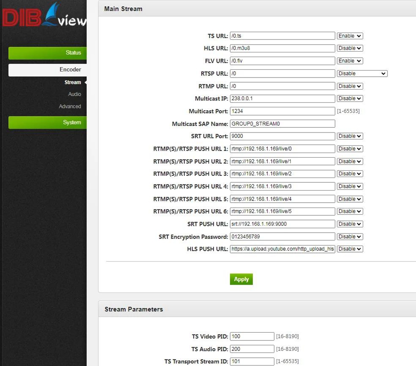Viewport: 416px width, 366px height.
Task: Go to the Advanced submenu page
Action: [x=70, y=107]
